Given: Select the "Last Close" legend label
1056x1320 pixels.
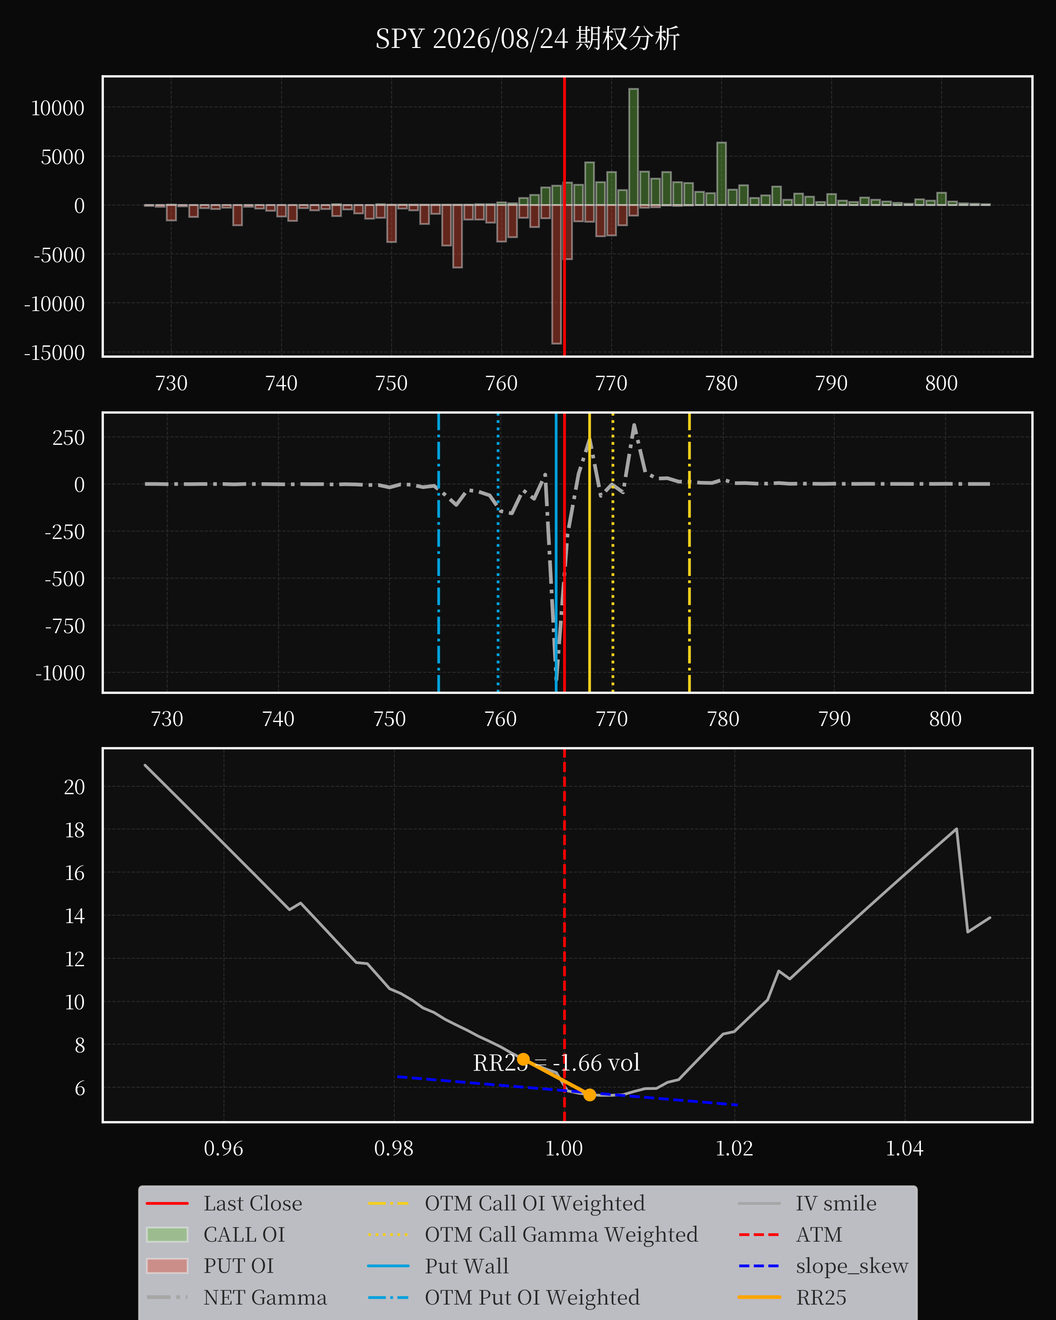Looking at the screenshot, I should click(253, 1203).
